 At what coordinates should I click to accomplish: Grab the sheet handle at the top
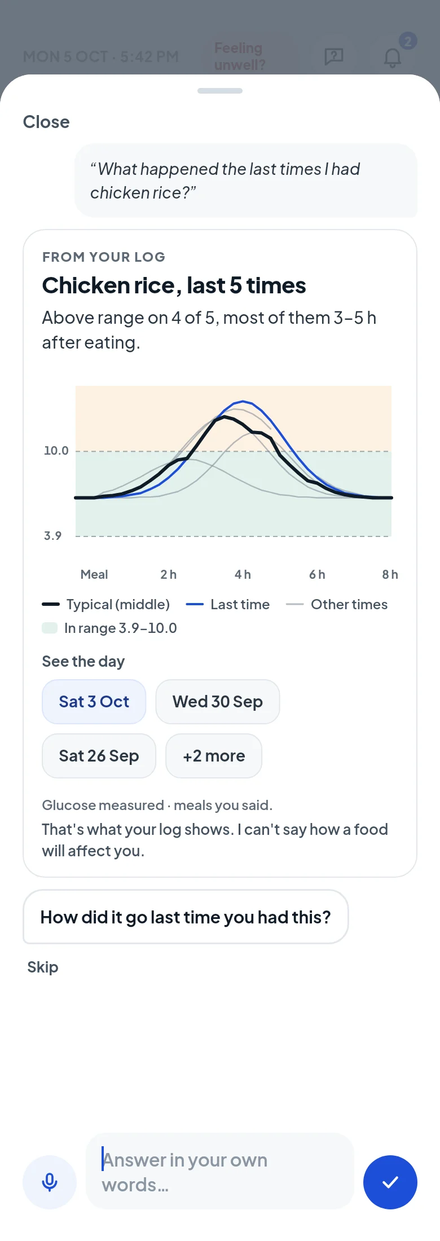(x=220, y=91)
